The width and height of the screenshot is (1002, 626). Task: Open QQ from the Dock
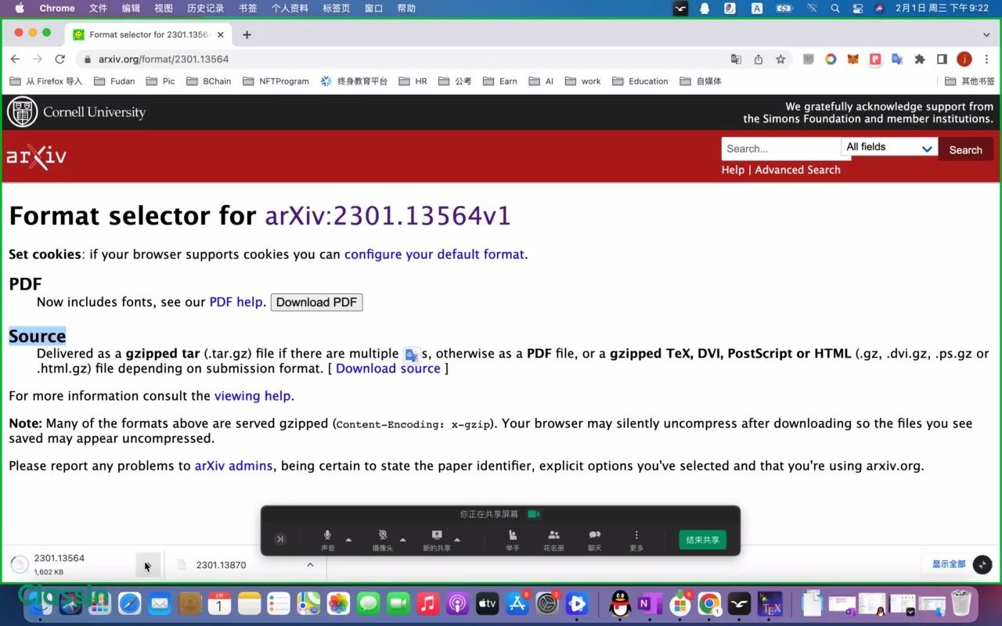coord(620,603)
